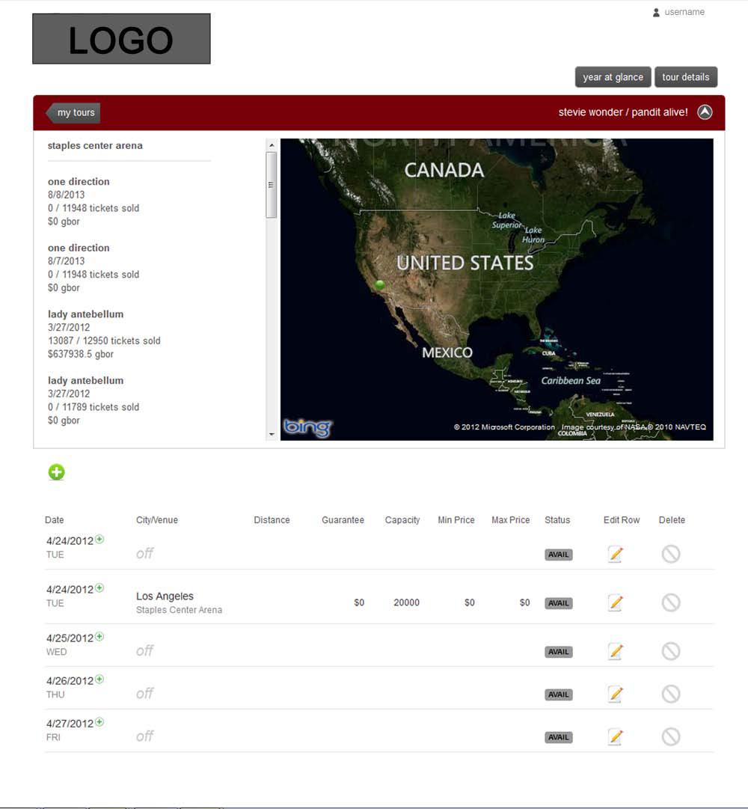Image resolution: width=748 pixels, height=809 pixels.
Task: Click the small plus next to 4/24/2012 off row
Action: click(99, 539)
